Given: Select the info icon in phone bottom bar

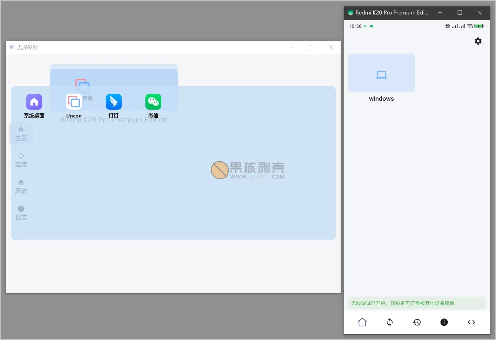Looking at the screenshot, I should (444, 322).
